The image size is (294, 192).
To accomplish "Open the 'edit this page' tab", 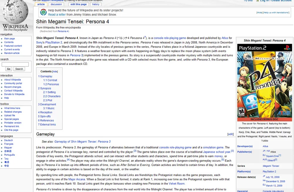I will point(79,4).
